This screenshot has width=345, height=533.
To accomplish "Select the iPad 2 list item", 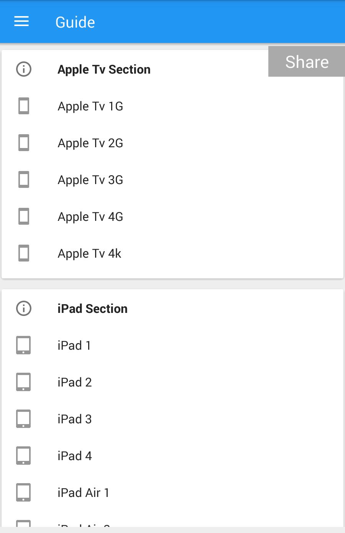I will (172, 382).
